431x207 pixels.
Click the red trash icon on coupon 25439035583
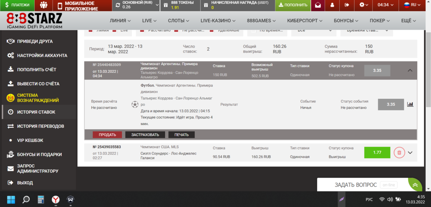pos(400,153)
